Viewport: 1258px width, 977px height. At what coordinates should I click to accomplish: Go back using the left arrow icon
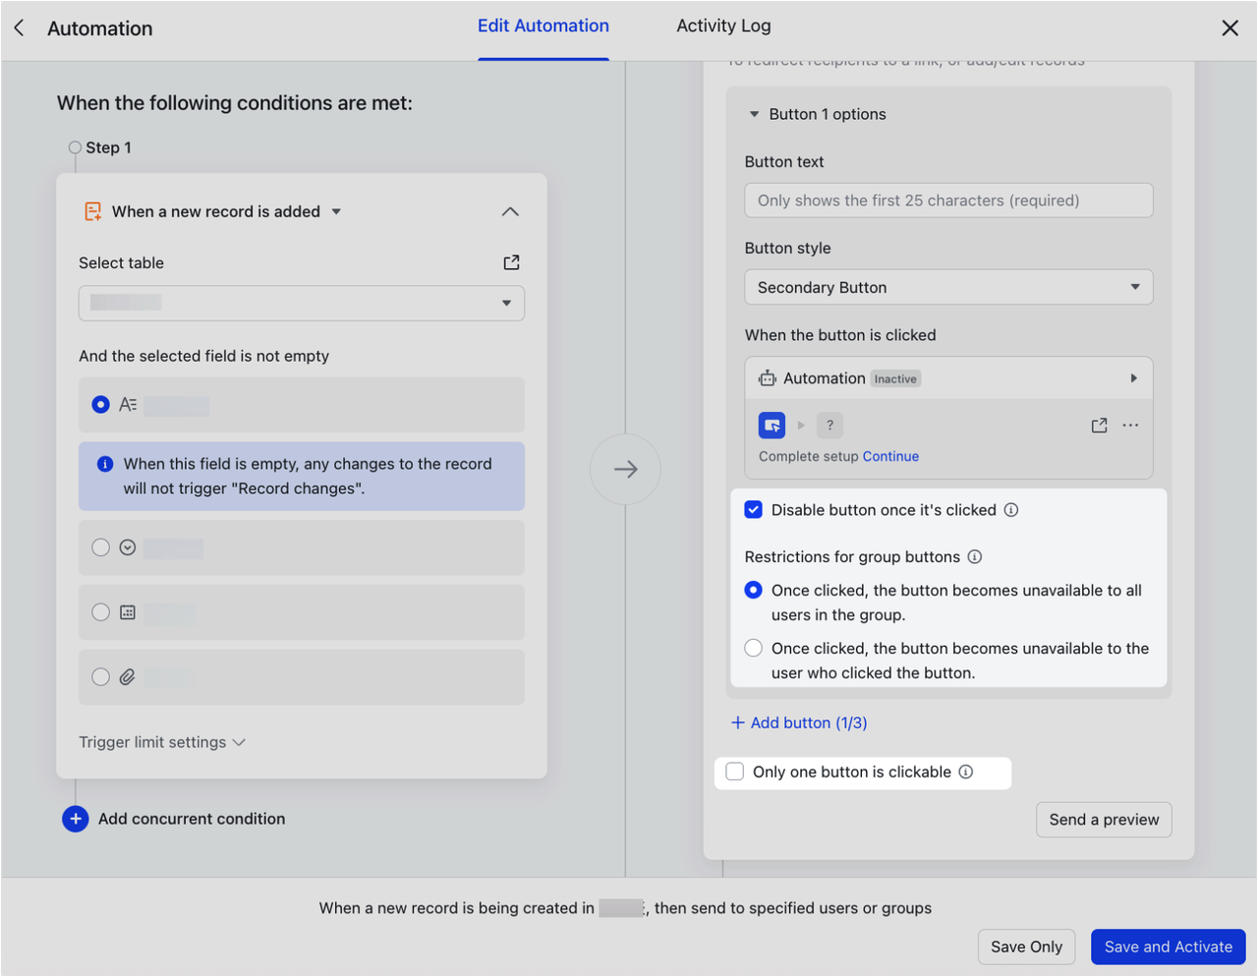(19, 28)
